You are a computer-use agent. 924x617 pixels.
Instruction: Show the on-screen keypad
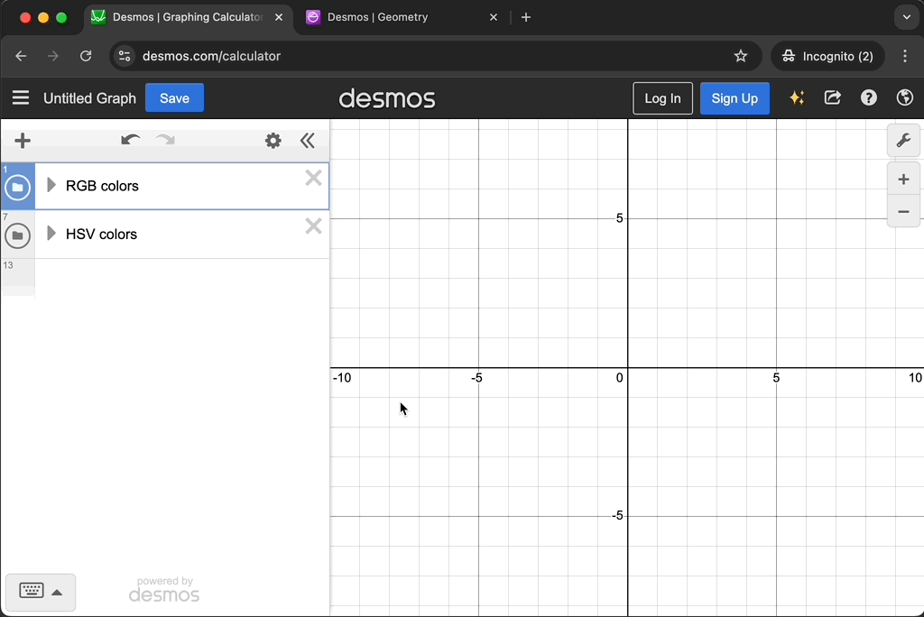[41, 592]
